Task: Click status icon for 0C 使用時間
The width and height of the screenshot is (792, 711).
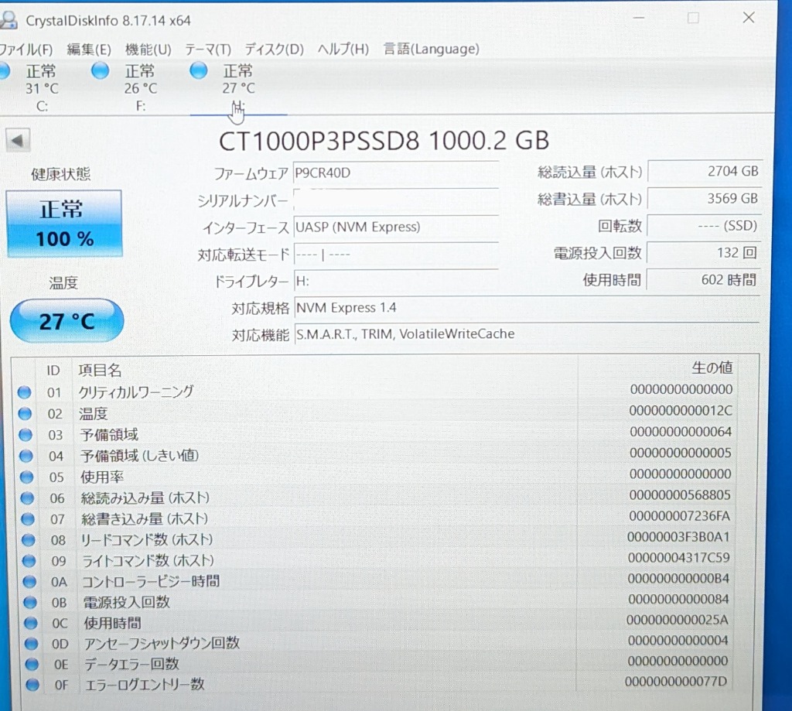Action: pyautogui.click(x=31, y=623)
